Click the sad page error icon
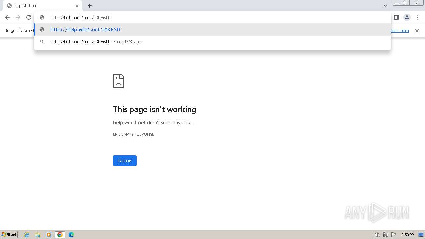This screenshot has height=239, width=425. click(x=119, y=81)
